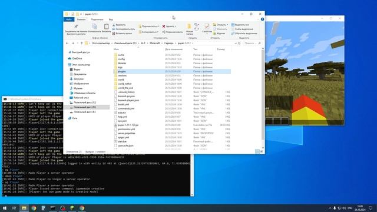Viewport: 377px width, 212px height.
Task: Click Rename (Переименовать) in ribbon
Action: point(172,32)
